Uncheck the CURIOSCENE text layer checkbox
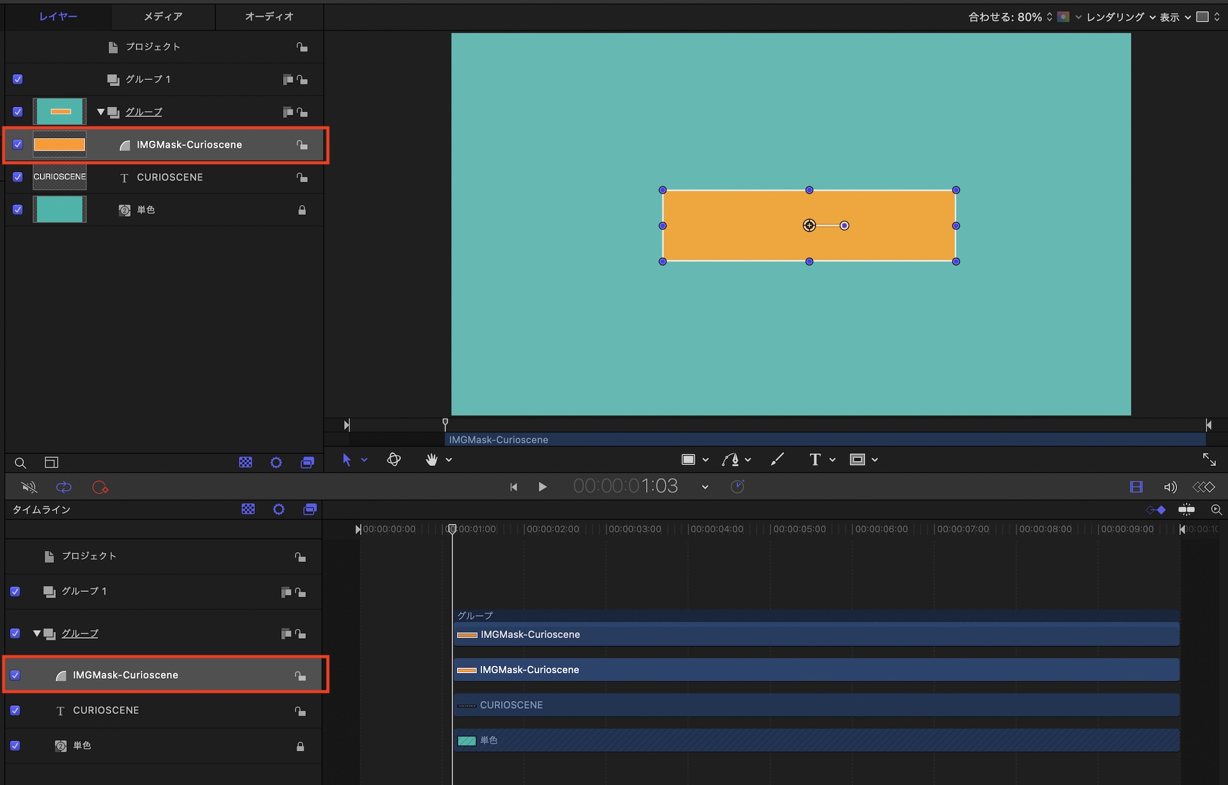This screenshot has height=785, width=1228. 18,177
